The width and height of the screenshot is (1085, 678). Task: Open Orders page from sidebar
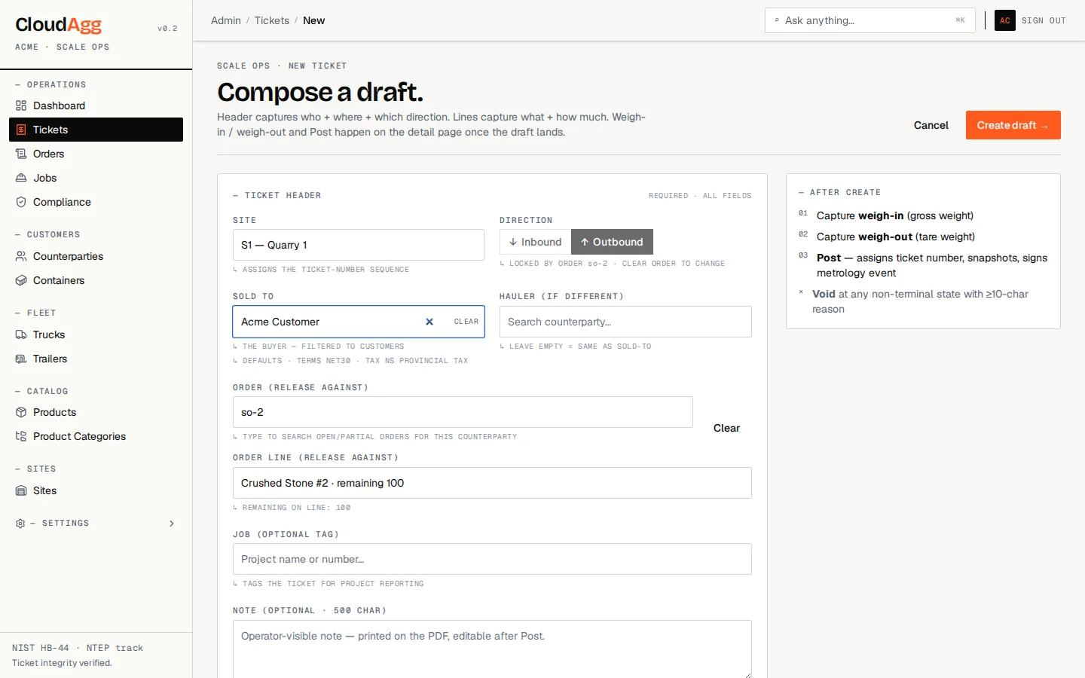(x=96, y=154)
